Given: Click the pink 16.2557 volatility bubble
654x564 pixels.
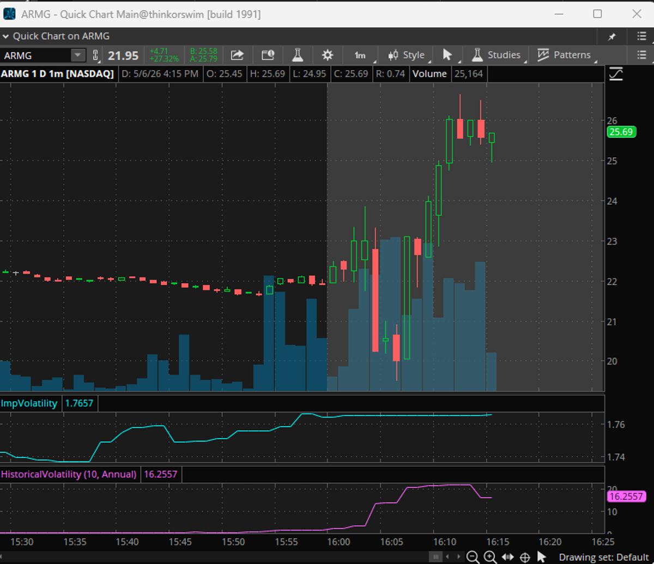Looking at the screenshot, I should click(x=626, y=496).
